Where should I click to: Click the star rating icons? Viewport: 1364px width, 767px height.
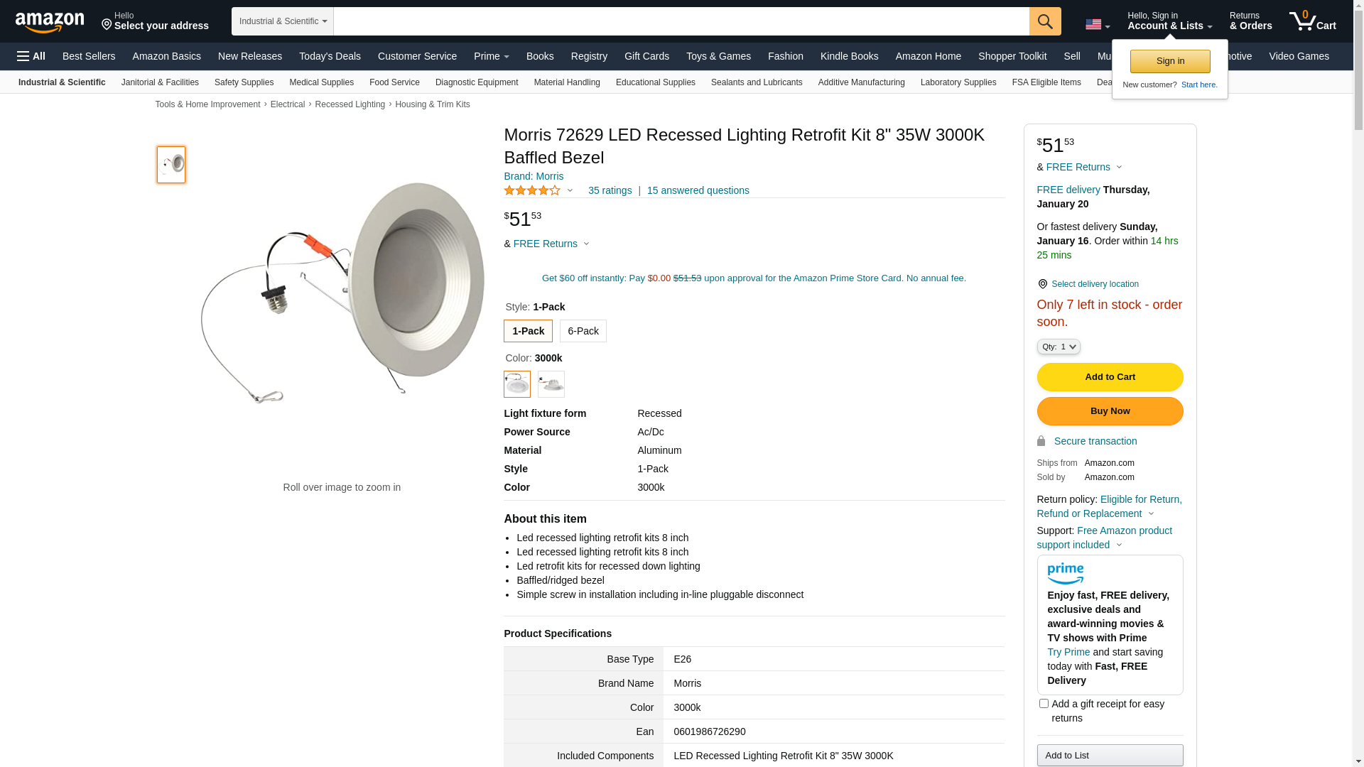coord(532,190)
